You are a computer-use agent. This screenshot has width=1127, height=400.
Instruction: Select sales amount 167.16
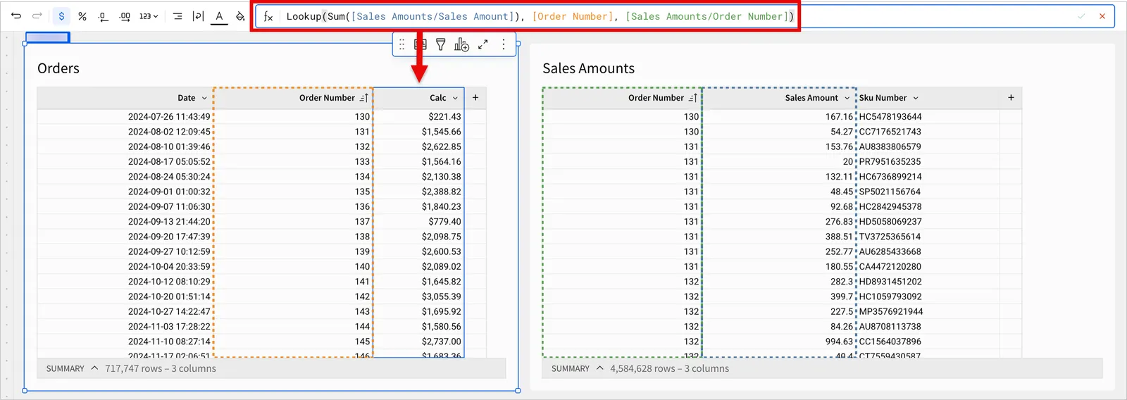coord(779,117)
